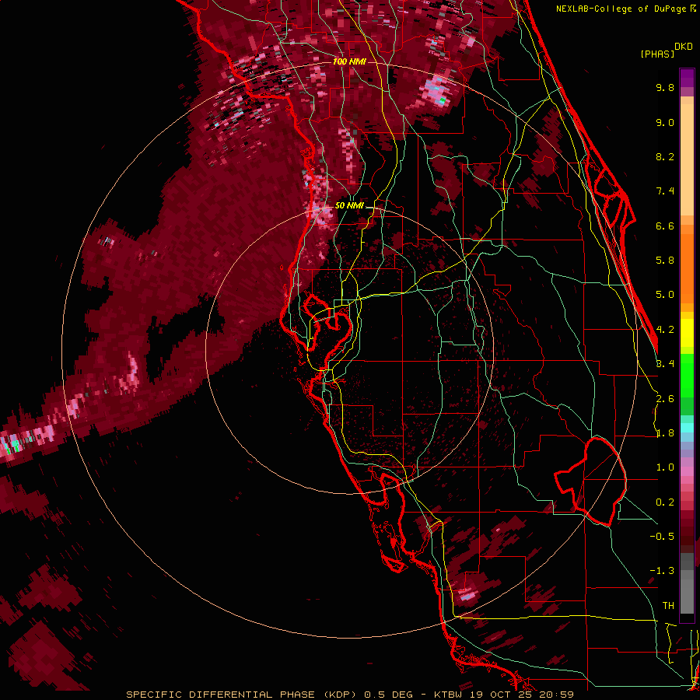This screenshot has height=700, width=700.
Task: Click the 7.4 value on the color scale
Action: [x=665, y=191]
